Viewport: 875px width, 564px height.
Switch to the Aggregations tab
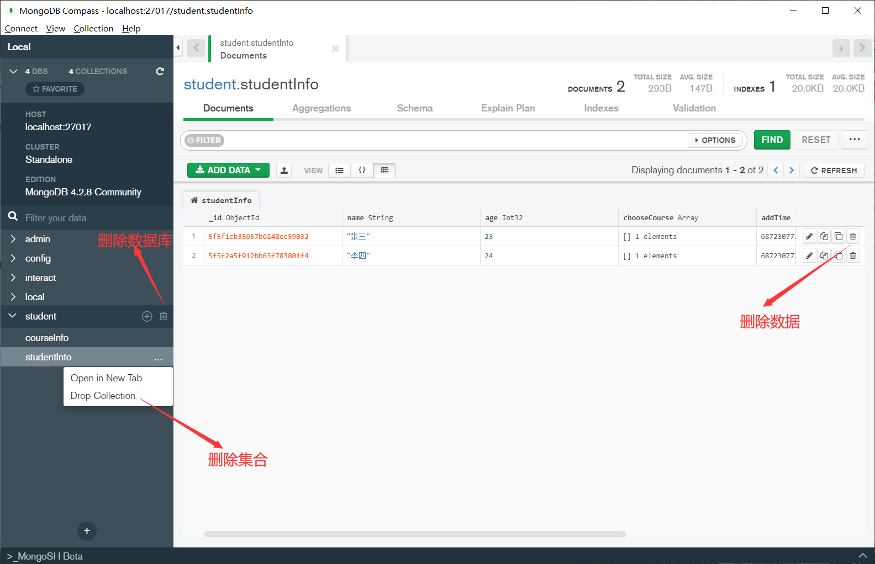321,108
